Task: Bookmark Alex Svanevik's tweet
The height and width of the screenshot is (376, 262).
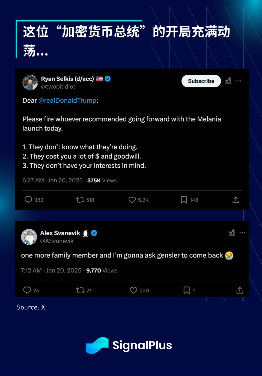Action: 187,290
